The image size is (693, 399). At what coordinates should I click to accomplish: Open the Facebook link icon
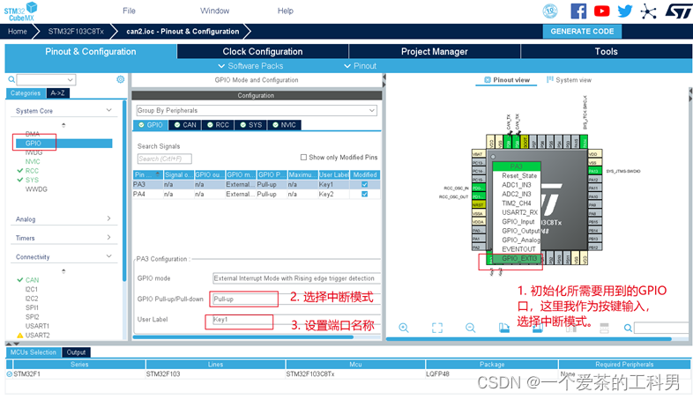coord(578,11)
